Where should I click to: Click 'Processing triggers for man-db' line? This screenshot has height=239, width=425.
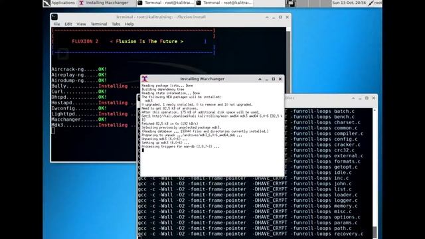pyautogui.click(x=180, y=147)
